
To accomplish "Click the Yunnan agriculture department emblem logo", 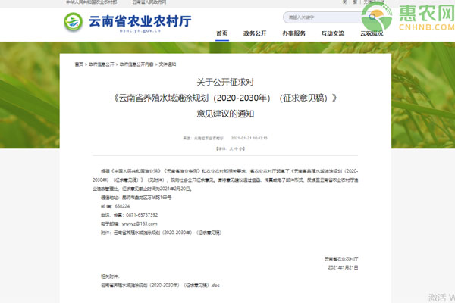I will 73,22.
